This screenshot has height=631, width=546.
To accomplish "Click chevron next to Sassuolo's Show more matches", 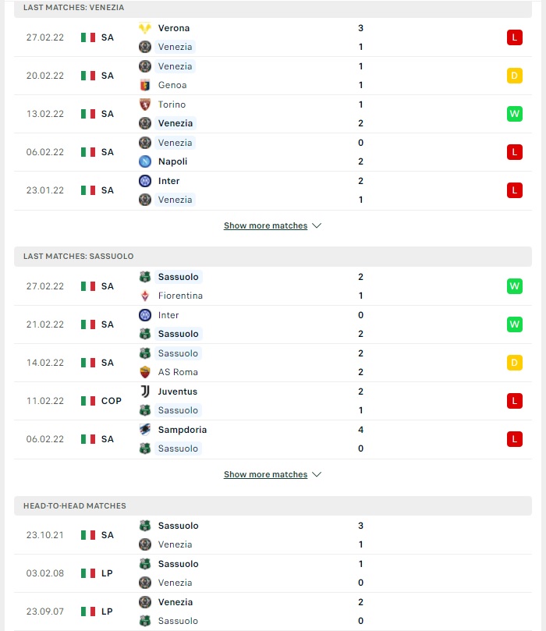I will click(x=317, y=474).
